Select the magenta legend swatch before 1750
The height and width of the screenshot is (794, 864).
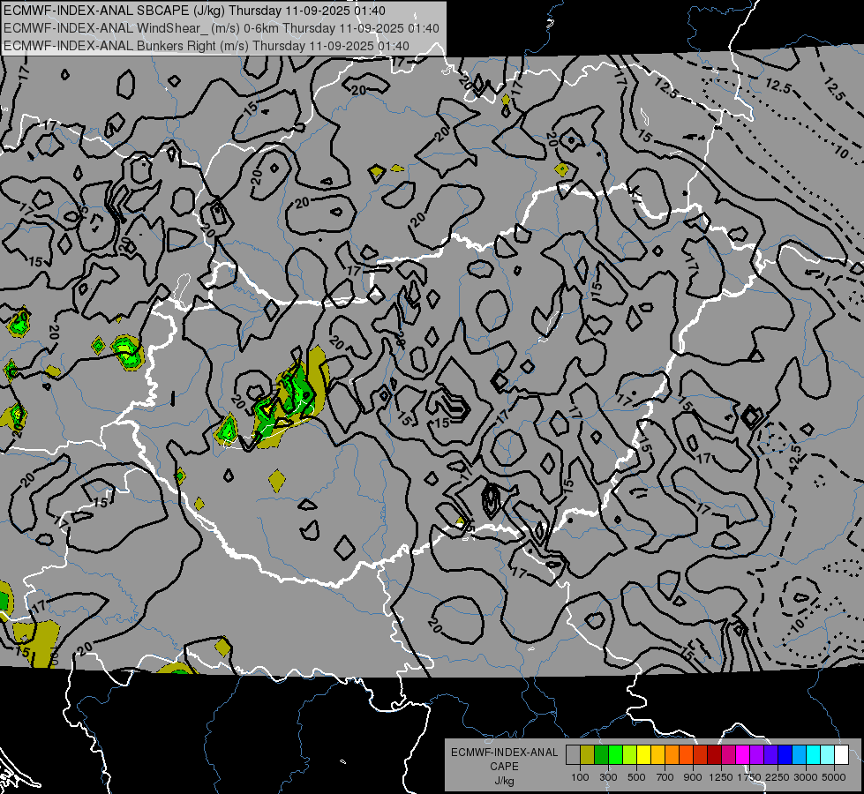point(742,755)
